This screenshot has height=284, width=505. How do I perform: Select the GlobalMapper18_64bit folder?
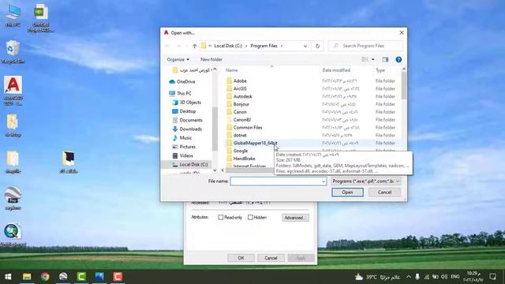(x=255, y=143)
